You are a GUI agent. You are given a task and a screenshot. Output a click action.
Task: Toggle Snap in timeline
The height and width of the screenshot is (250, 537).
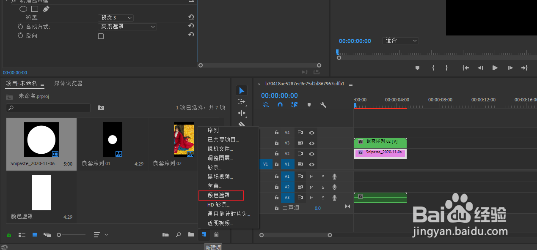(280, 105)
